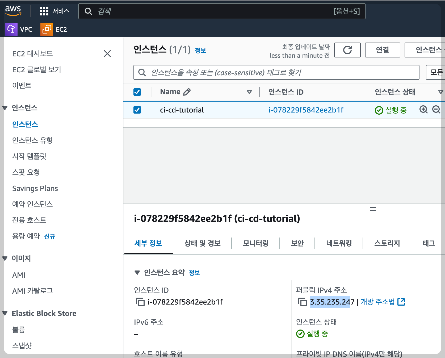Screen dimensions: 445x358
Task: Click the 신규 link beside 용량 예약
Action: (50, 236)
